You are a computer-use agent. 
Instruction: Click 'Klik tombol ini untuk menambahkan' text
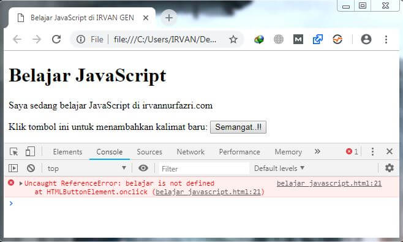tap(108, 127)
